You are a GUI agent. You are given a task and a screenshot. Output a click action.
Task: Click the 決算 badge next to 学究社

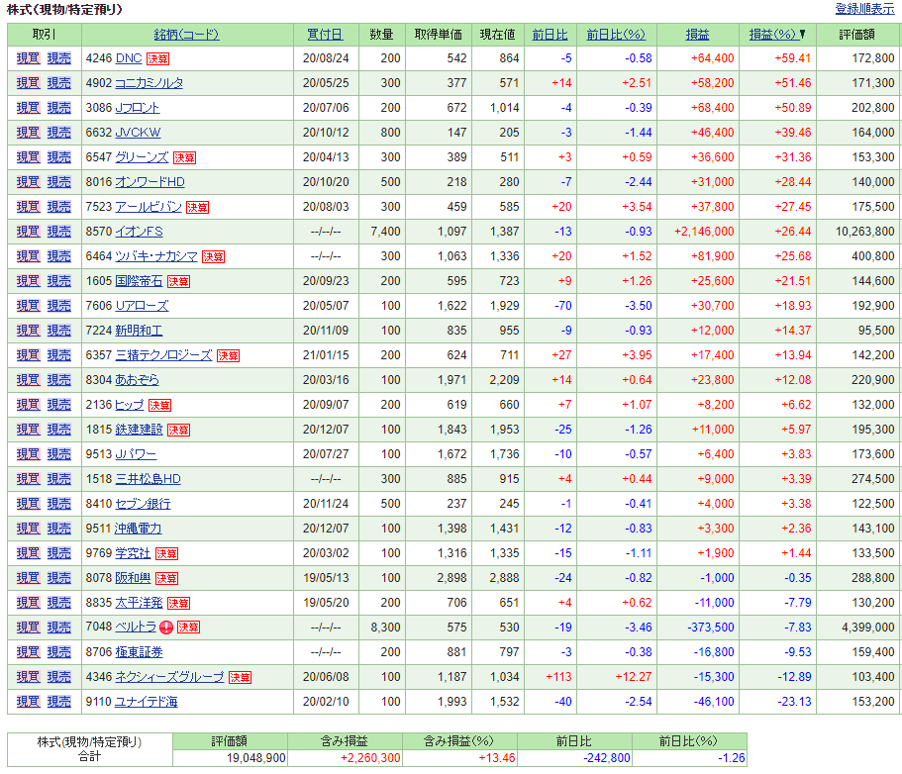coord(166,553)
